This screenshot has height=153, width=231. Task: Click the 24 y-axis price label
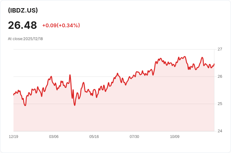point(220,131)
